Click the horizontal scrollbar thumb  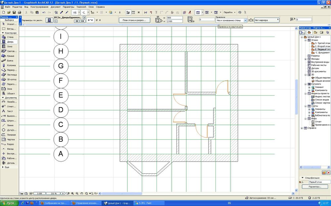tap(122, 193)
